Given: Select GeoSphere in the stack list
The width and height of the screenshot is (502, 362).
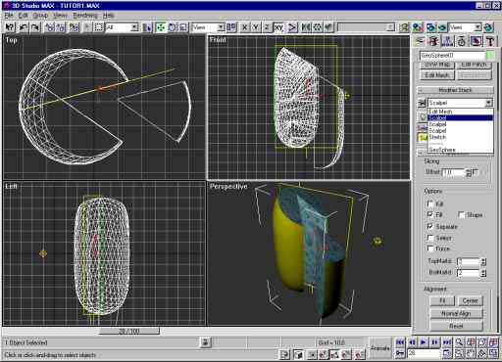Looking at the screenshot, I should click(x=460, y=150).
